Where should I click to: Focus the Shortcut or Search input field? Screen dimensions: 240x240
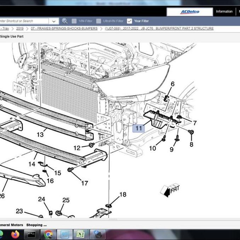click(x=24, y=21)
